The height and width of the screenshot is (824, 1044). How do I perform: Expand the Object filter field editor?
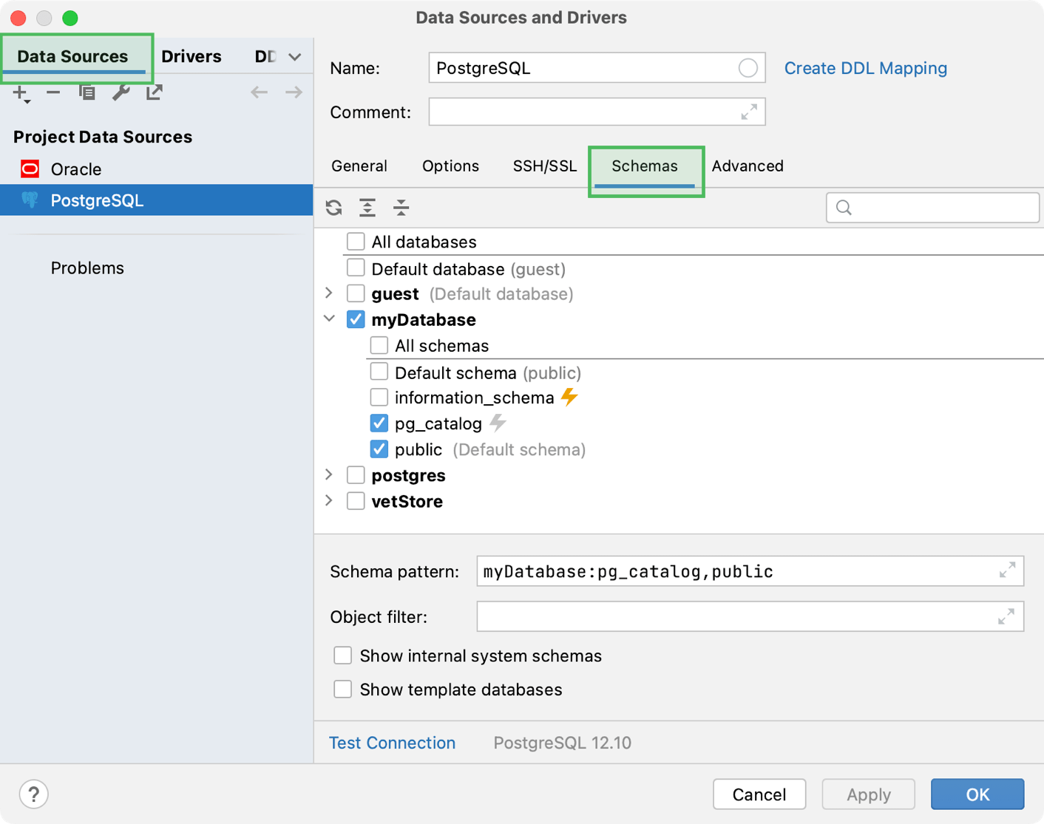click(x=1006, y=616)
